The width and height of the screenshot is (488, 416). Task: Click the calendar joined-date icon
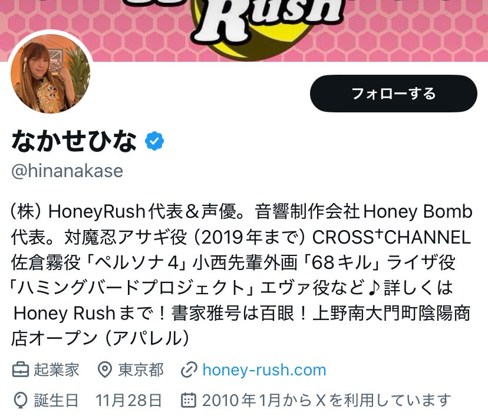point(189,400)
